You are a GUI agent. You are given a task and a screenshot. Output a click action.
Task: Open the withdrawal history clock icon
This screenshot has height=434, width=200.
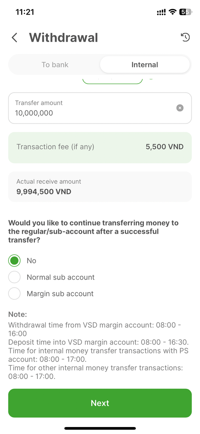click(185, 37)
